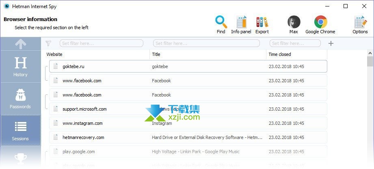Click the goktebe title cell
Image resolution: width=374 pixels, height=169 pixels.
click(160, 66)
